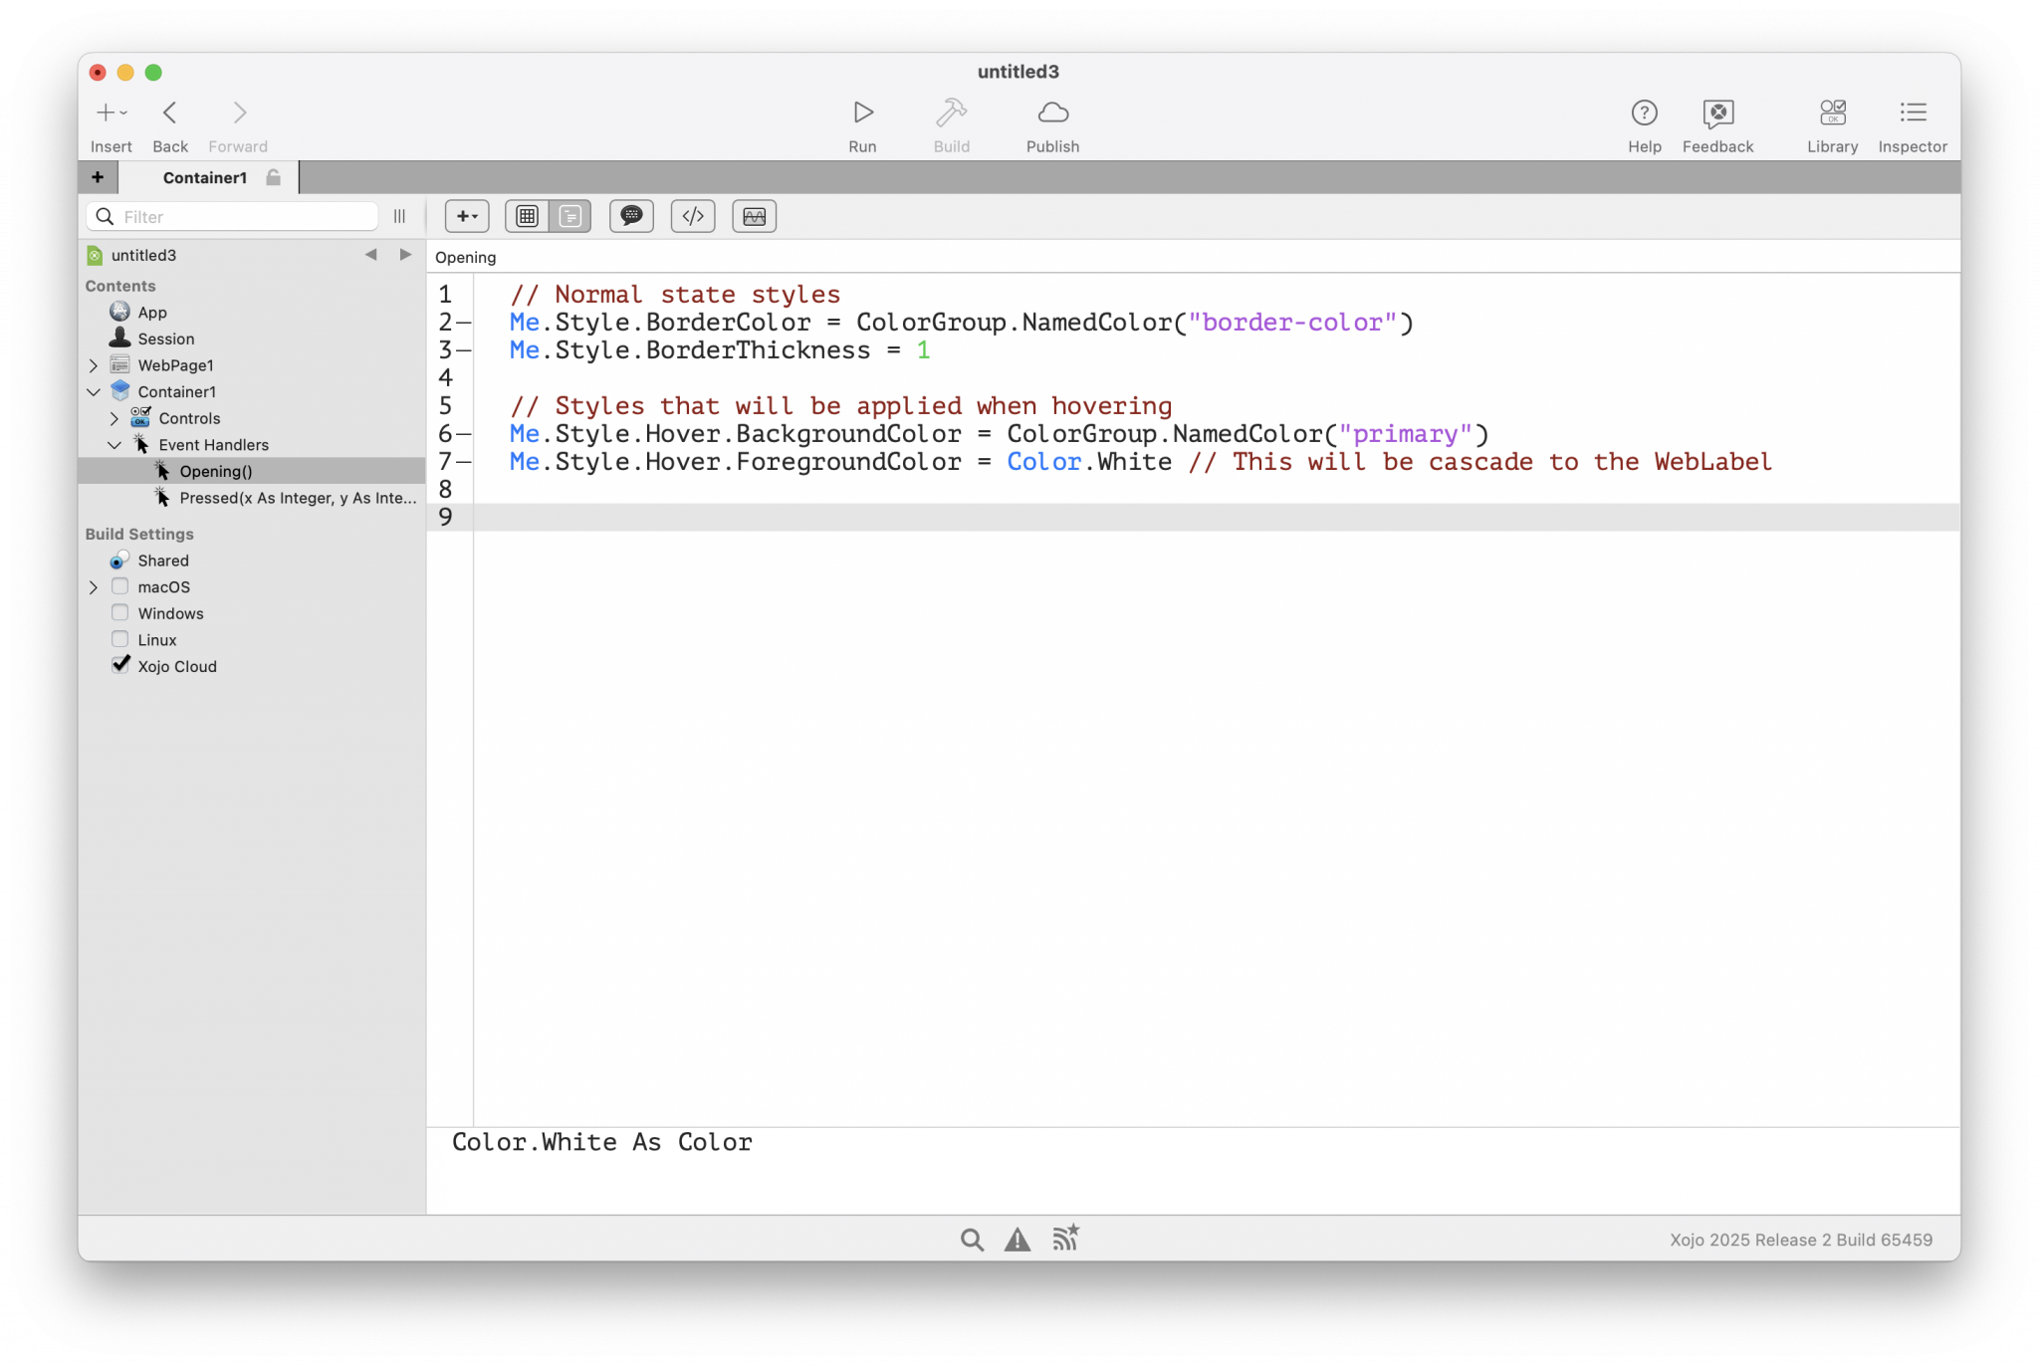The image size is (2039, 1365).
Task: Click the BorderThickness value 1
Action: click(x=923, y=350)
